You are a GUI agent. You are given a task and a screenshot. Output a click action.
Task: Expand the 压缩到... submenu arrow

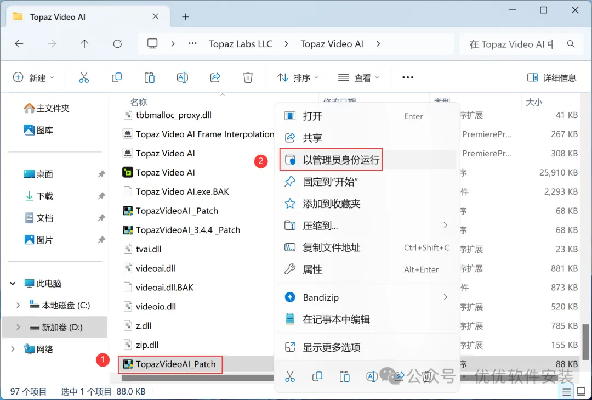446,226
